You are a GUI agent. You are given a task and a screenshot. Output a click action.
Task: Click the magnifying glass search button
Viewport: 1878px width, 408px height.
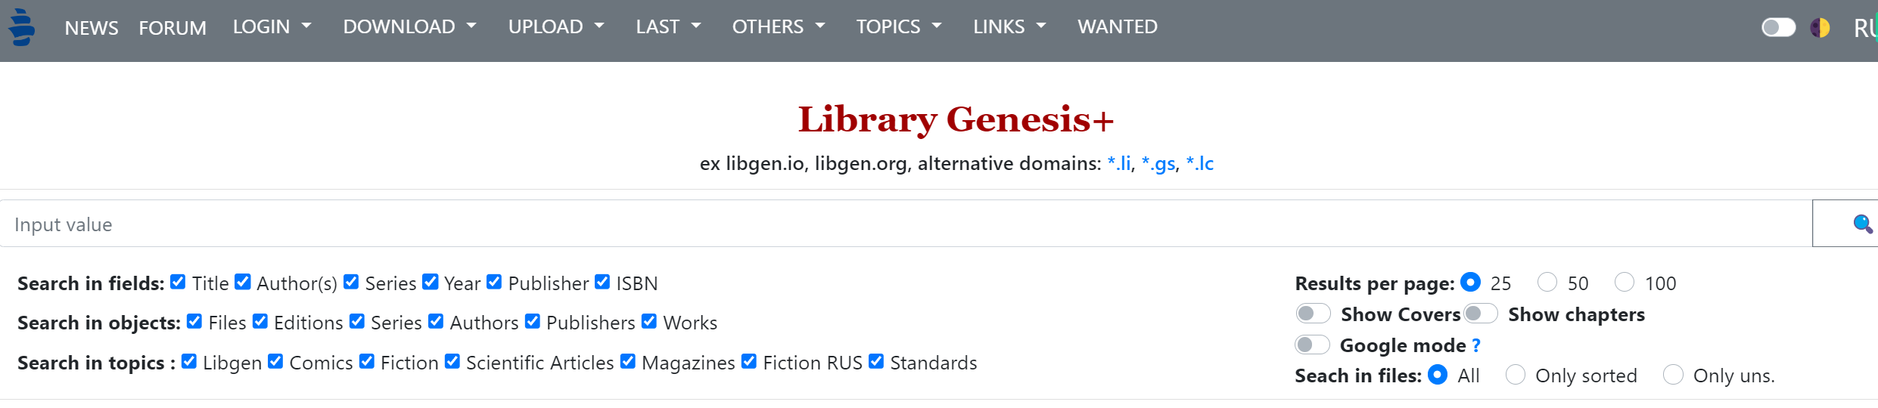pos(1861,224)
